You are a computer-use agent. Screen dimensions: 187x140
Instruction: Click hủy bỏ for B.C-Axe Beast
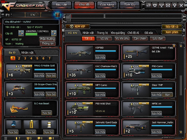point(47,113)
